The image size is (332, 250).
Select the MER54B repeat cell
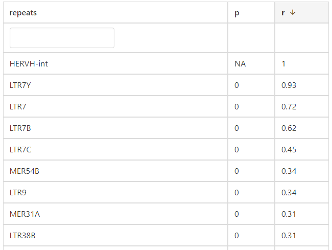point(24,171)
